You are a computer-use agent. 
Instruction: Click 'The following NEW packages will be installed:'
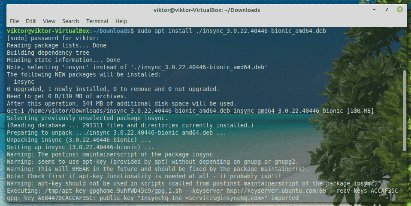click(84, 74)
